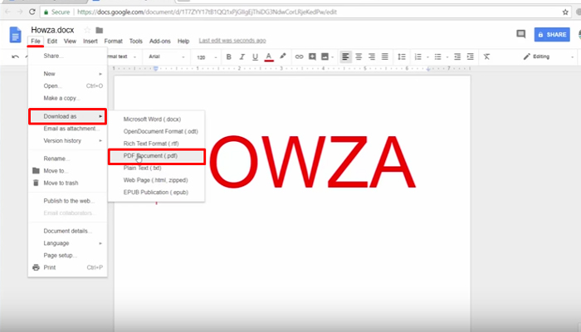Open the 'Last edit was seconds ago' link
This screenshot has height=332, width=581.
pyautogui.click(x=232, y=41)
